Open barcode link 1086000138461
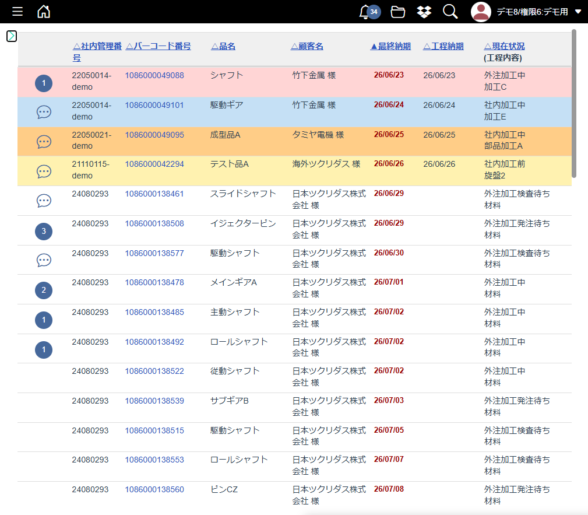The width and height of the screenshot is (588, 515). tap(154, 194)
